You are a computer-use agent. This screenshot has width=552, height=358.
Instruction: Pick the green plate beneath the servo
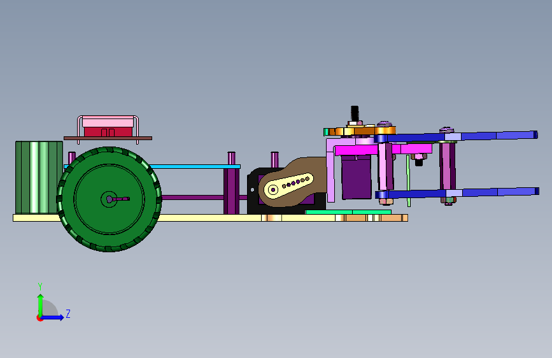[x=348, y=212]
